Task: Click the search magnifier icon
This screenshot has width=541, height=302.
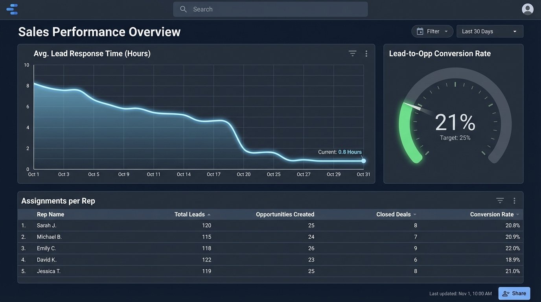Action: [183, 9]
